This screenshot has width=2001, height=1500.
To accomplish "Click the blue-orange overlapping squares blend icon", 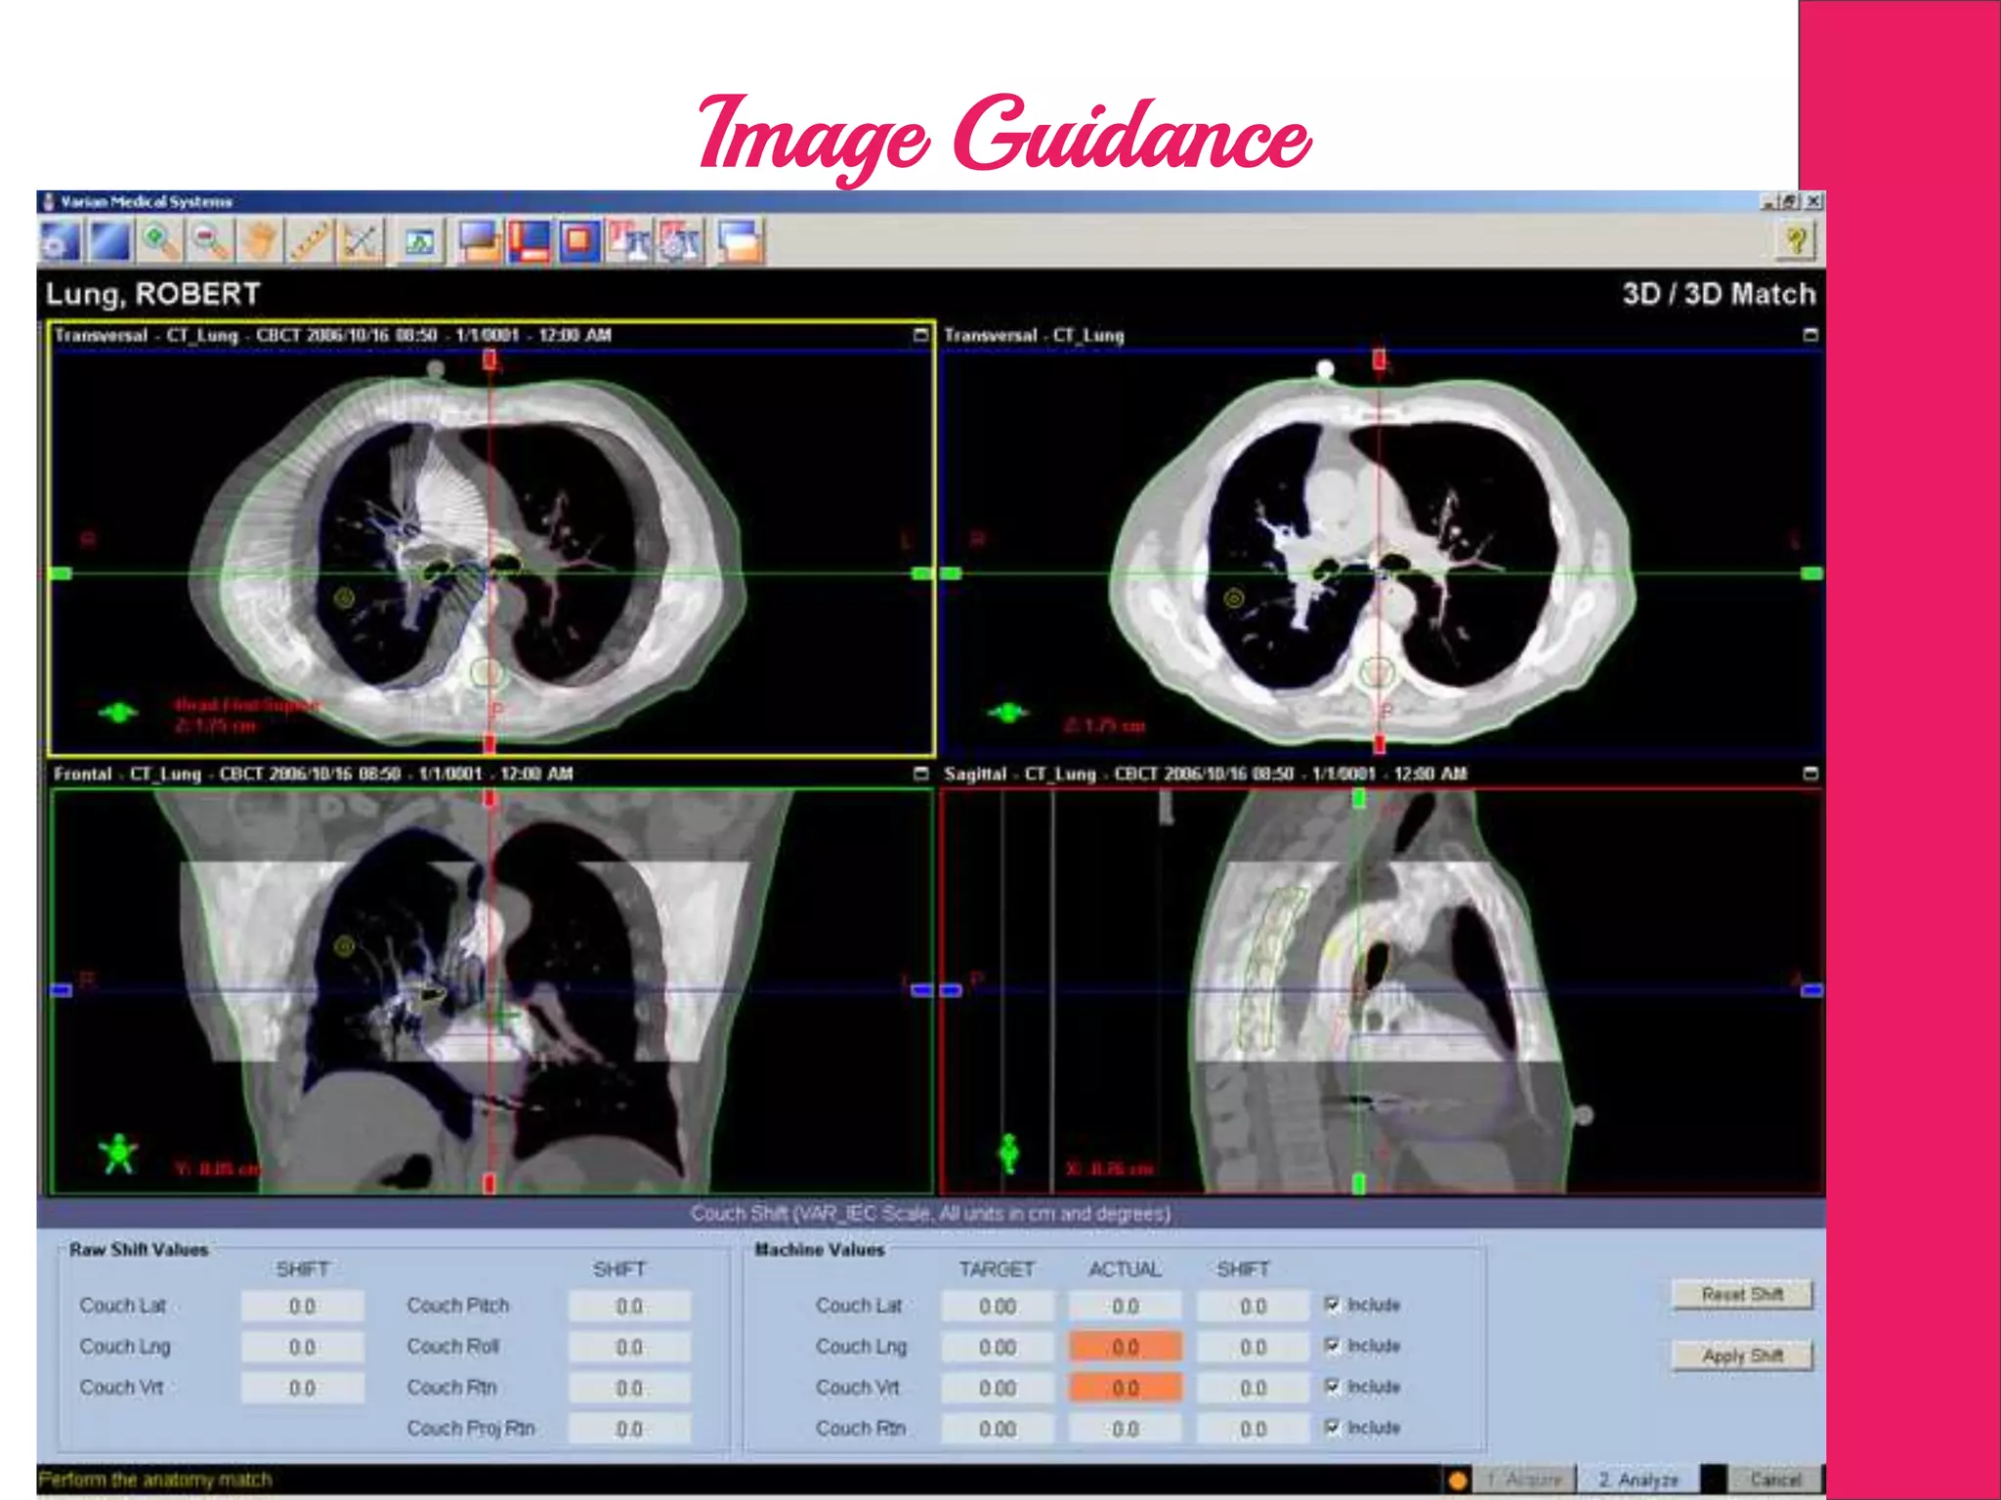I will 480,241.
